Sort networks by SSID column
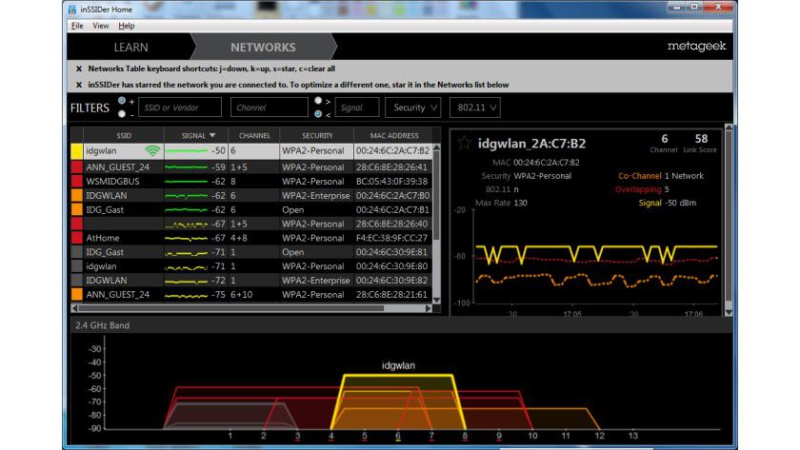Viewport: 800px width, 450px height. click(x=124, y=135)
